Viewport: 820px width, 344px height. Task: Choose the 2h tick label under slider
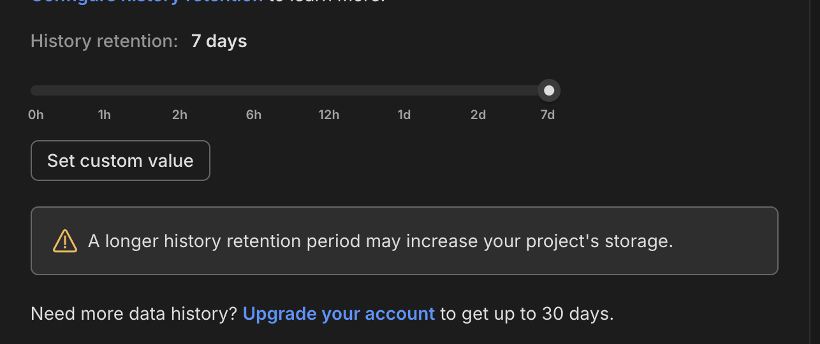pyautogui.click(x=180, y=115)
